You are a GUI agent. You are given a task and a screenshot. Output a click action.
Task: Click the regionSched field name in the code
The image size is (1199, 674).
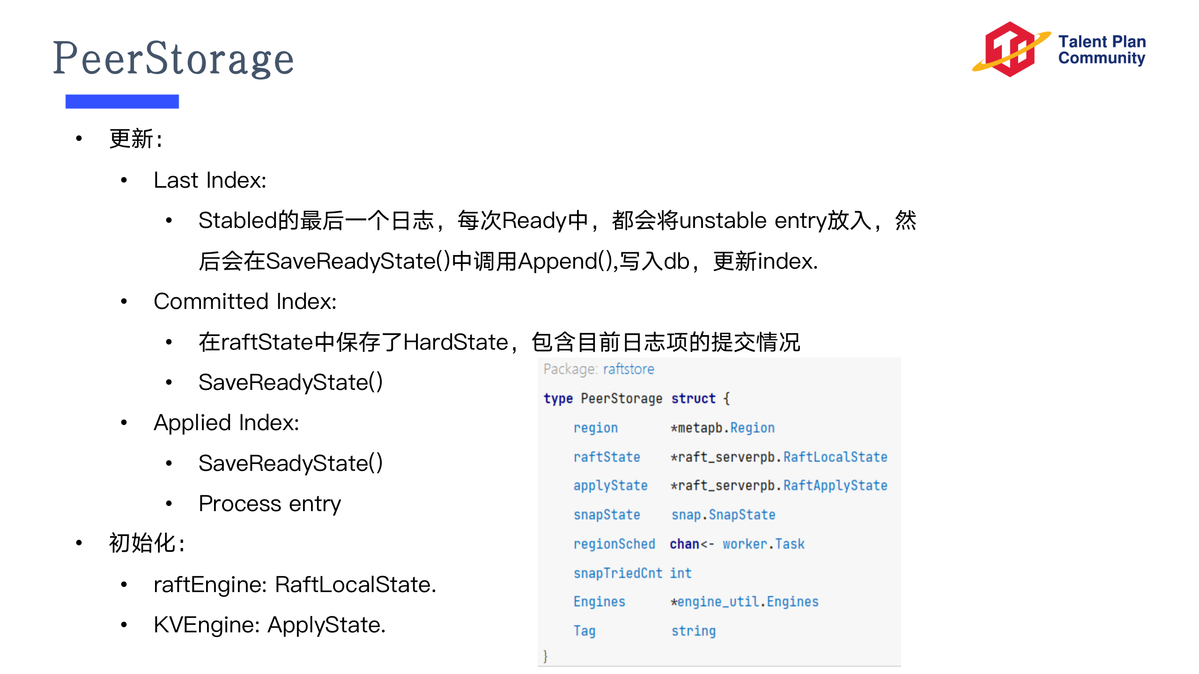pos(614,544)
